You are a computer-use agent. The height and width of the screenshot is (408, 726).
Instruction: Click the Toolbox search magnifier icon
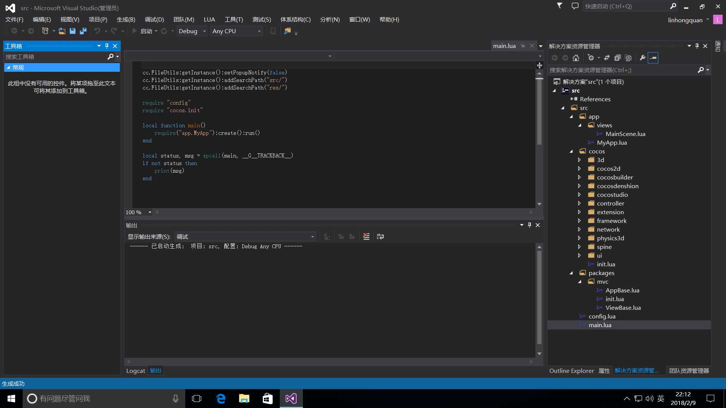[x=110, y=57]
